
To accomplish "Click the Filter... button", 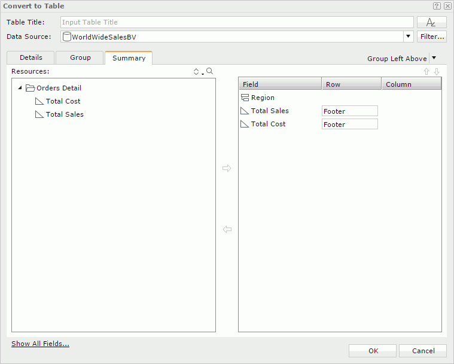I will (431, 37).
